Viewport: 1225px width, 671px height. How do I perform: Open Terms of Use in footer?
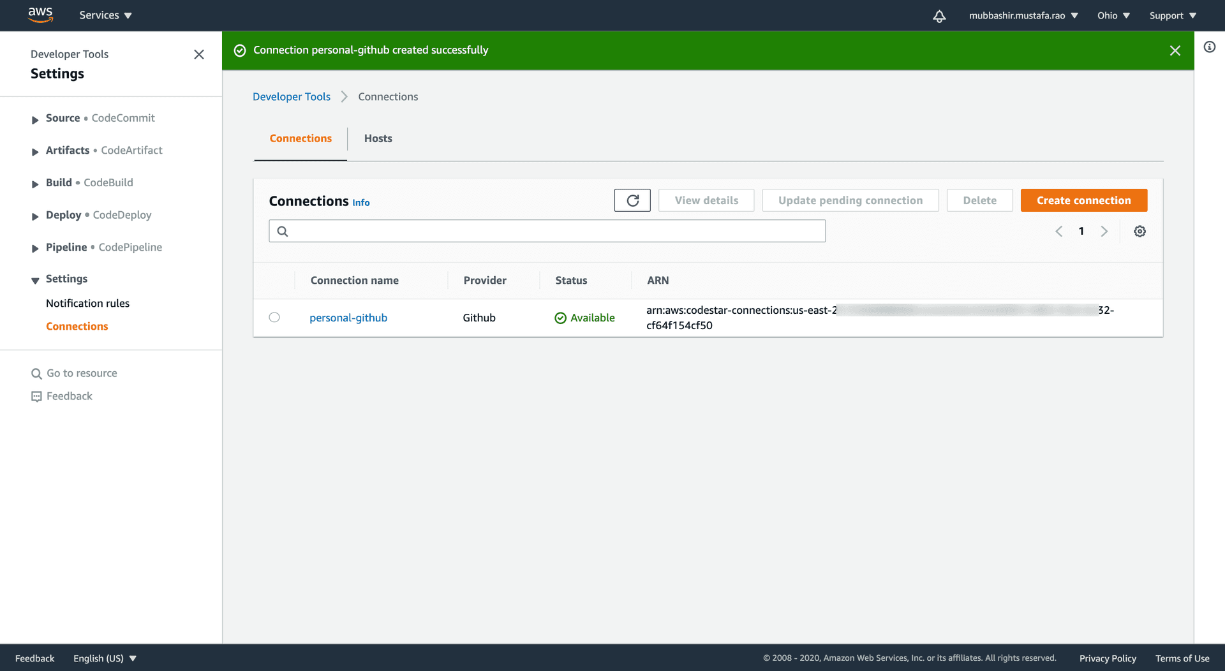pyautogui.click(x=1182, y=658)
